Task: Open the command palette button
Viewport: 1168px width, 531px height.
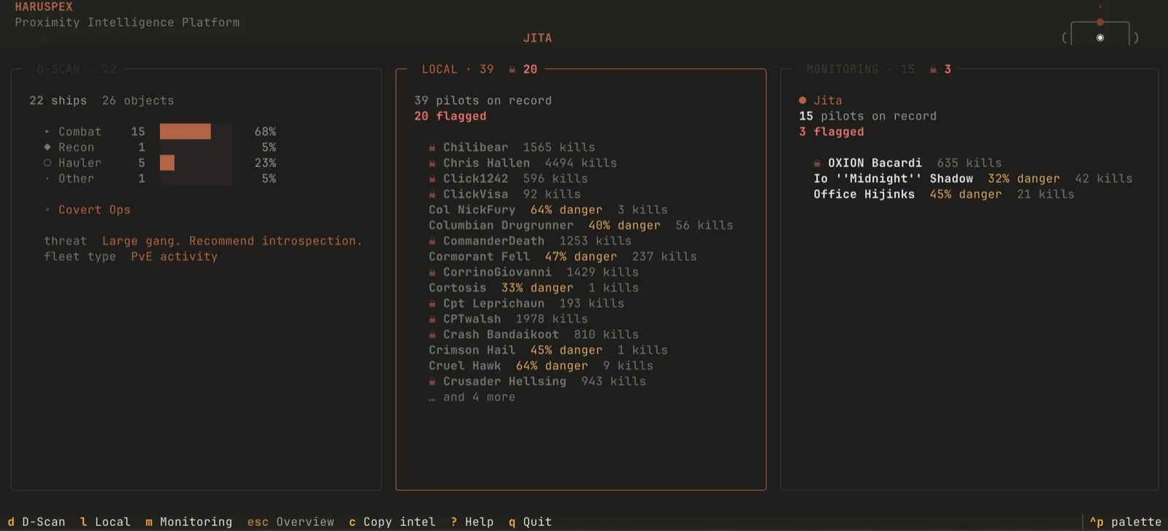Action: [x=1125, y=522]
